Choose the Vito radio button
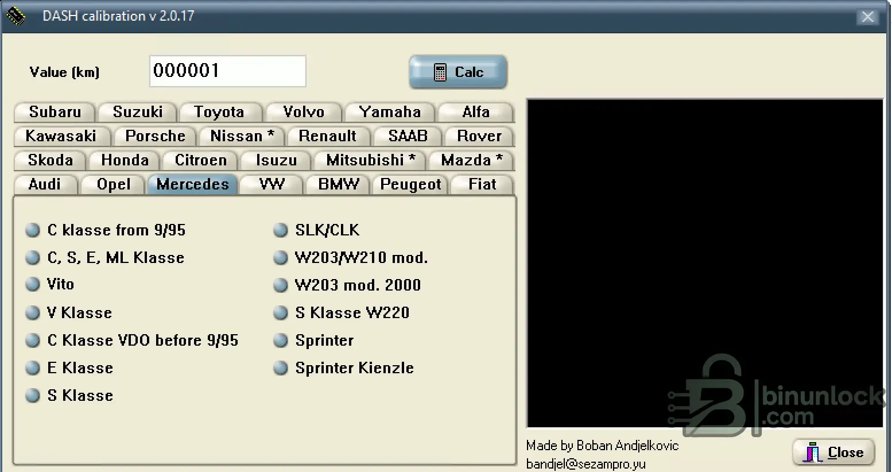Screen dimensions: 892x472 [x=33, y=284]
